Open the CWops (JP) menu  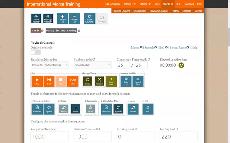point(145,4)
